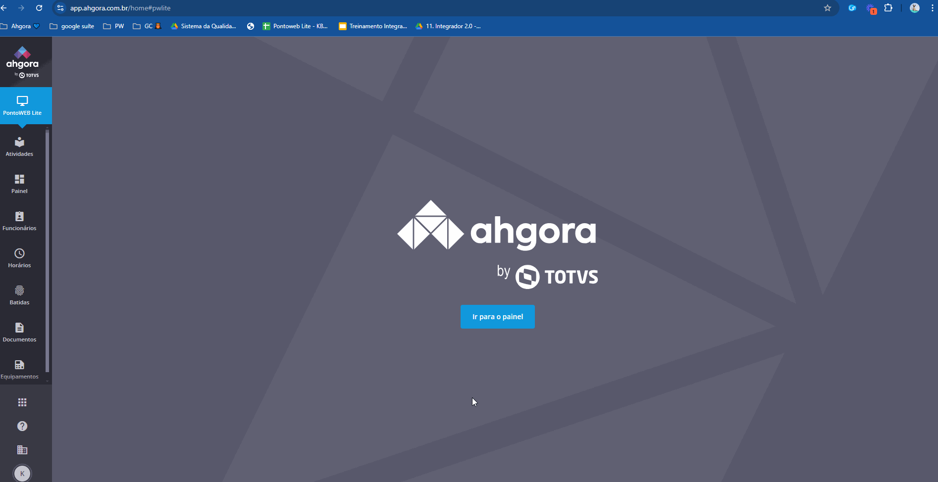Open the Ahgora bookmarks folder
The width and height of the screenshot is (938, 482).
coord(20,26)
